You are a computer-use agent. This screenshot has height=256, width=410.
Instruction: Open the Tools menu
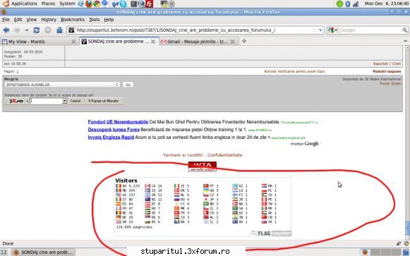94,20
